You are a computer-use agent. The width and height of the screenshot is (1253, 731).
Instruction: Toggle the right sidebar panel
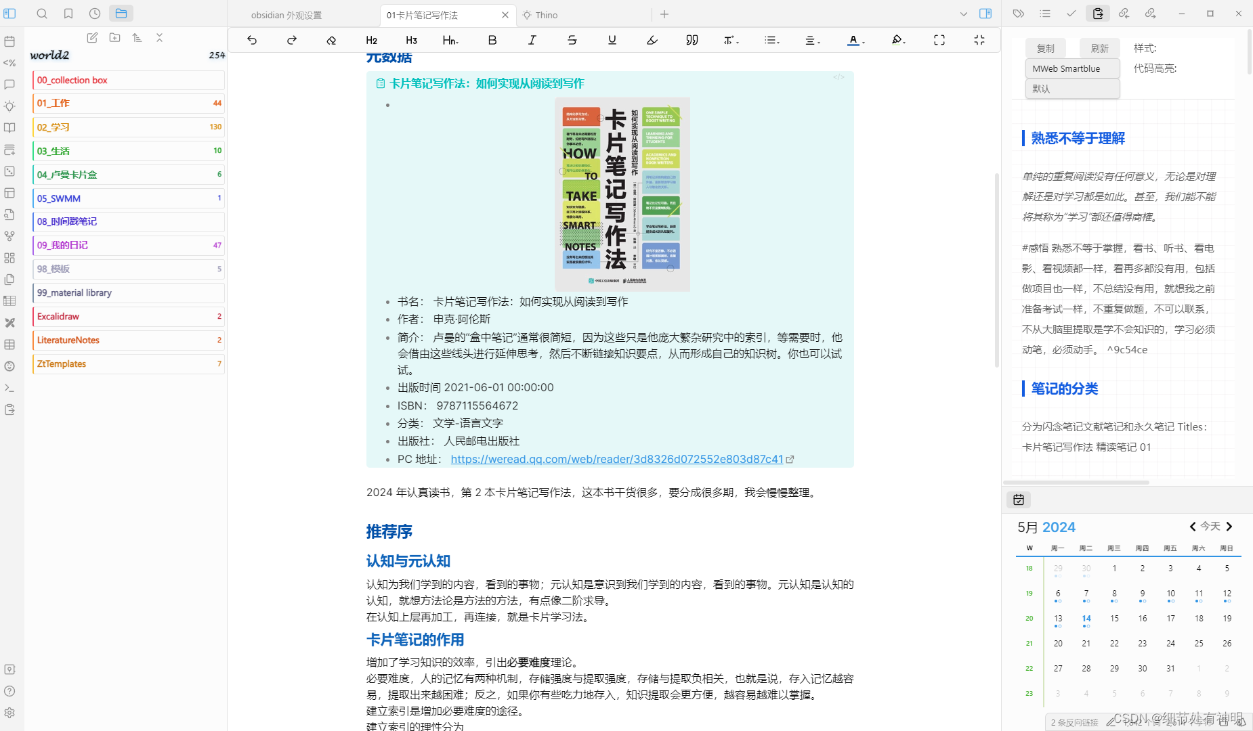tap(985, 14)
